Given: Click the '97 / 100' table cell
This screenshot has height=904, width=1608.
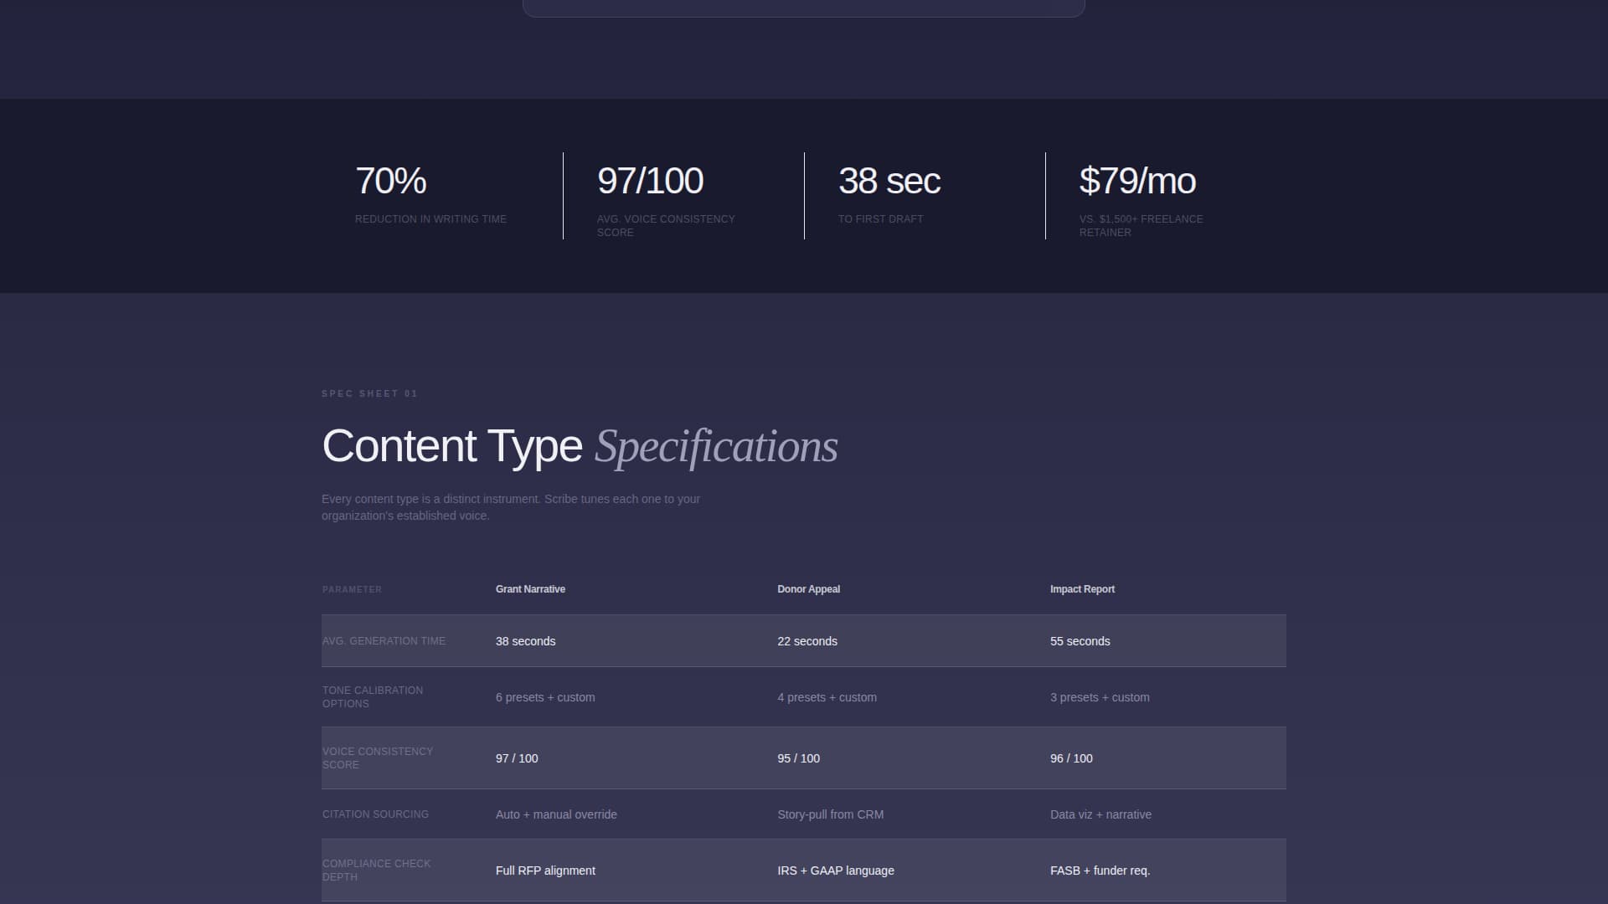Looking at the screenshot, I should [x=517, y=758].
